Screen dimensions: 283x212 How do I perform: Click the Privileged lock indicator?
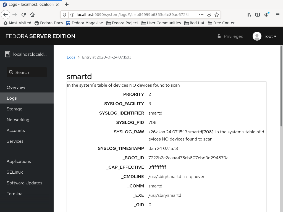pos(230,36)
